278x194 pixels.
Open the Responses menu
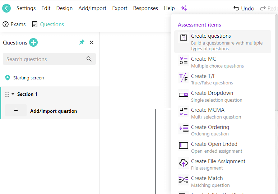click(x=145, y=8)
